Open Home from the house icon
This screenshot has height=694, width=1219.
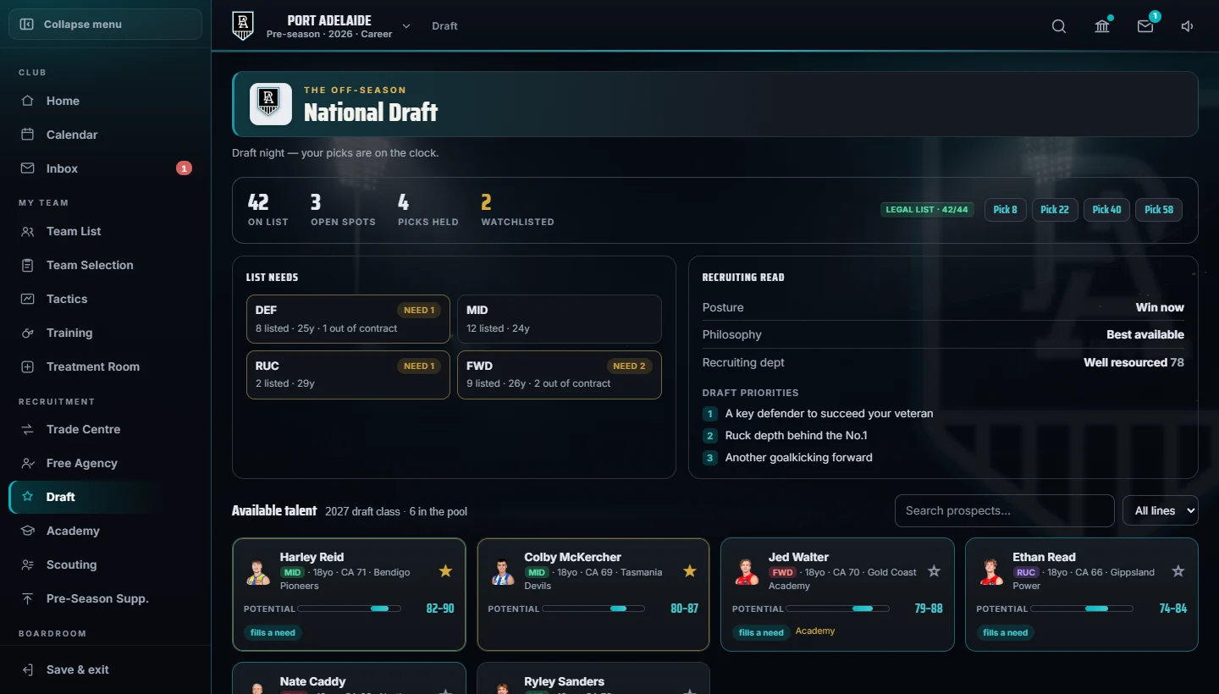(28, 101)
